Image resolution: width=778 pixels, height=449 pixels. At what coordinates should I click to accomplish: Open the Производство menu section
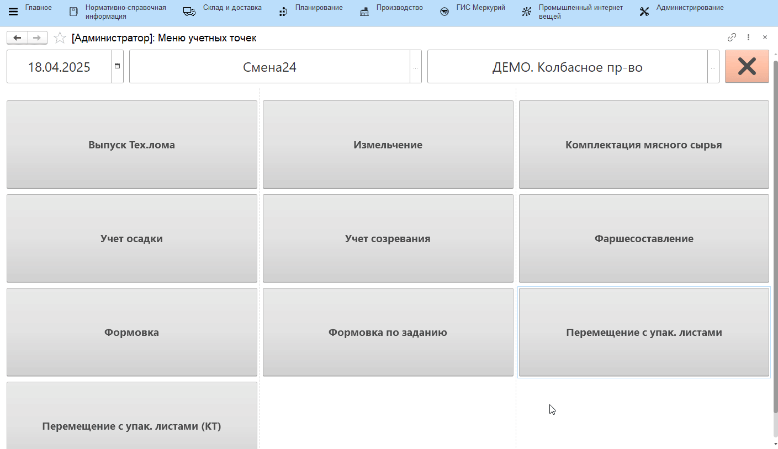(391, 8)
